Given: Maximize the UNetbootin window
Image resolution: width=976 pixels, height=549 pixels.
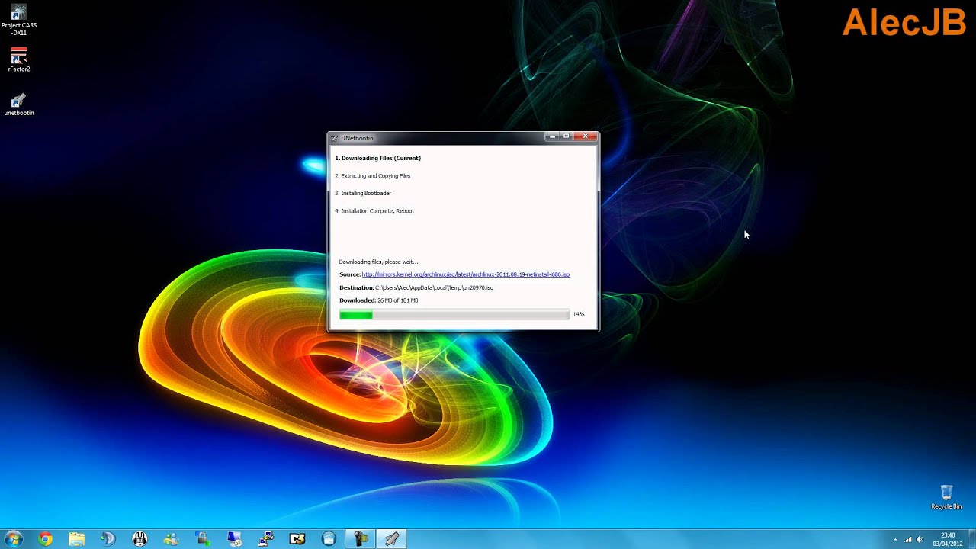Looking at the screenshot, I should point(566,136).
